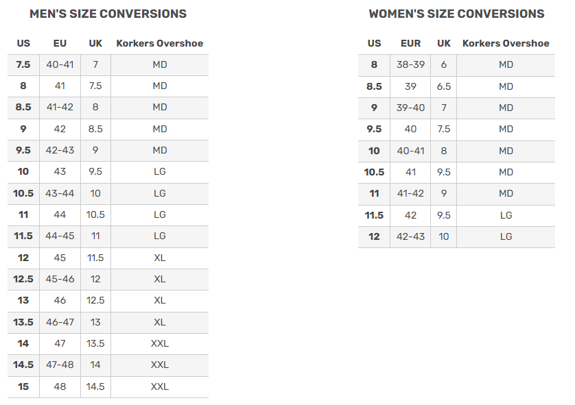Viewport: 575px width, 405px height.
Task: Click the women's EUR column header
Action: 410,43
